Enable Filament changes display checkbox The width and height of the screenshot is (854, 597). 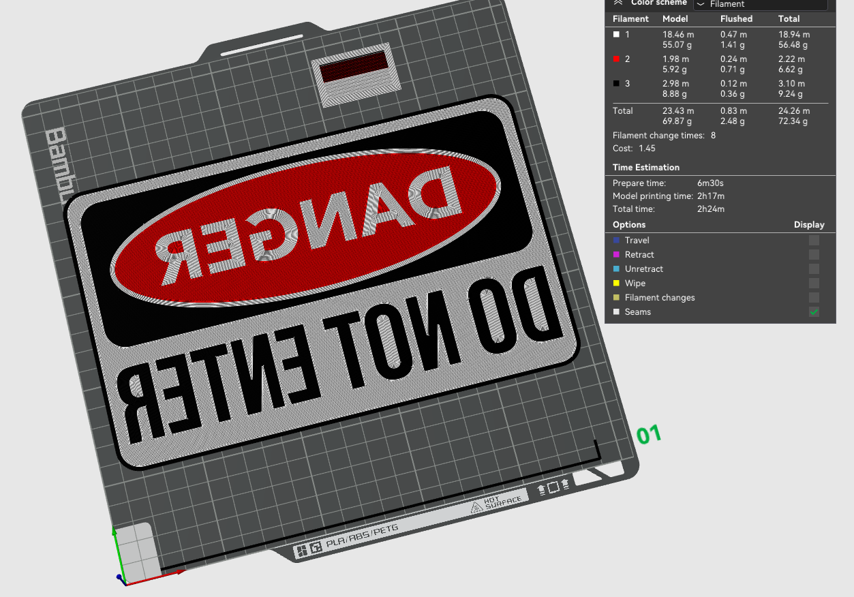pyautogui.click(x=814, y=298)
